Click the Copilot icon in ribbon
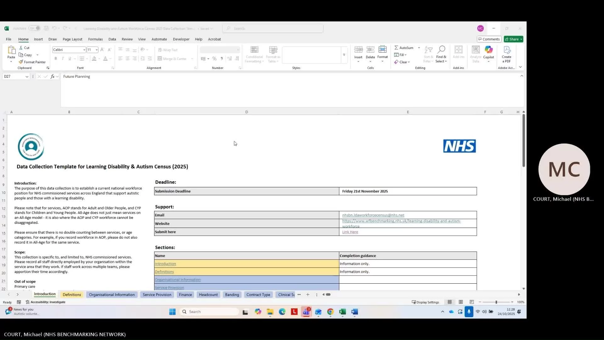Viewport: 604px width, 340px height. (x=489, y=50)
